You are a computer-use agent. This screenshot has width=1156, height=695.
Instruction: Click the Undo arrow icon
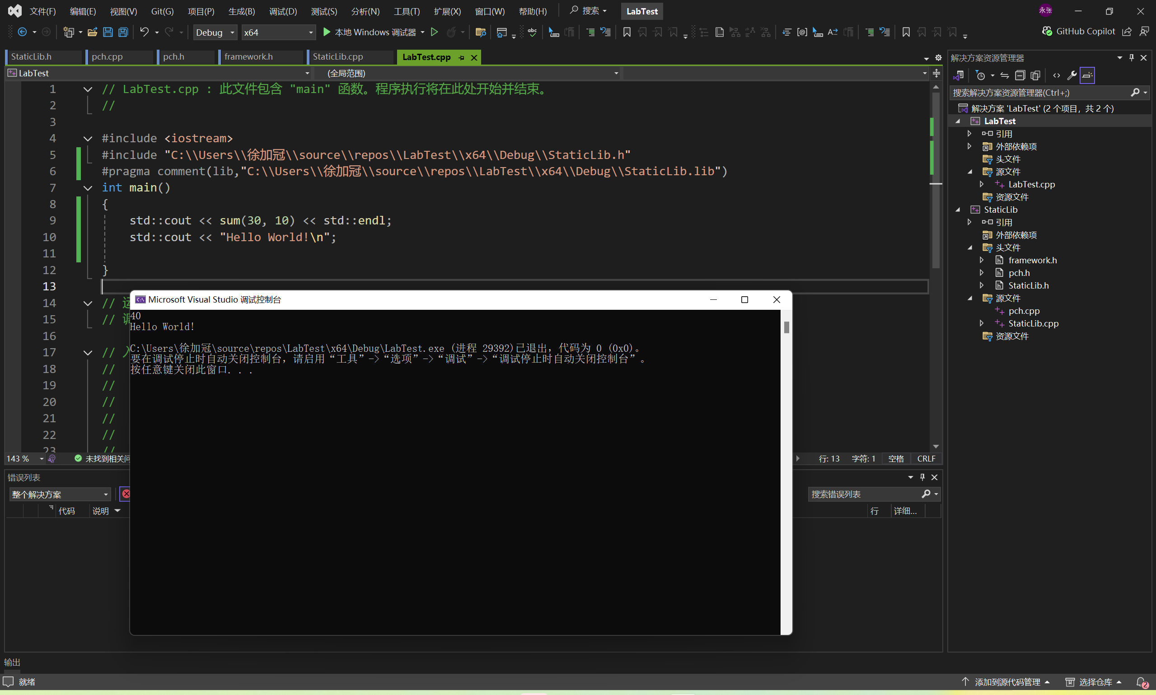[x=144, y=32]
